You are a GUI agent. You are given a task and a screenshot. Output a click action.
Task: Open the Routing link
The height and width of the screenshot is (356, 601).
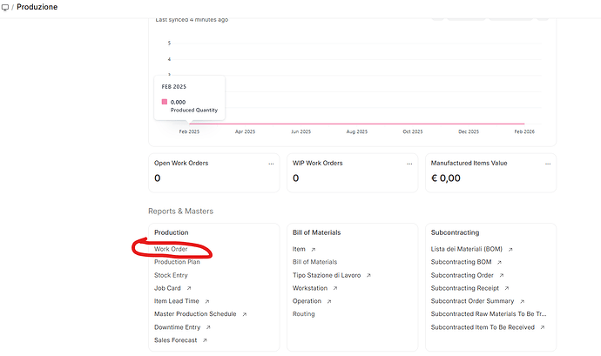(x=304, y=314)
